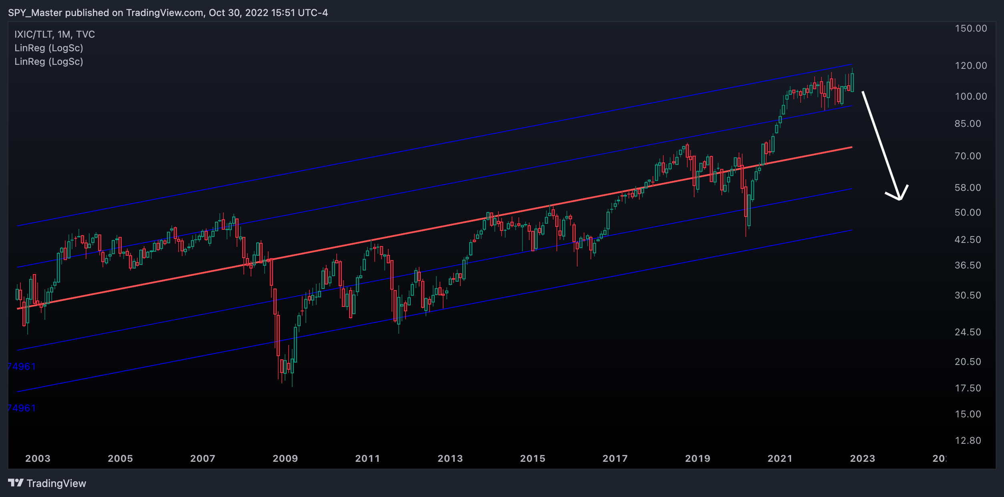Click the 120.00 price axis label
This screenshot has width=1004, height=497.
[x=971, y=66]
